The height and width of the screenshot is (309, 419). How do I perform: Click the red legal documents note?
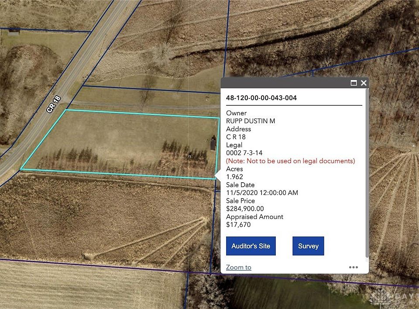290,161
